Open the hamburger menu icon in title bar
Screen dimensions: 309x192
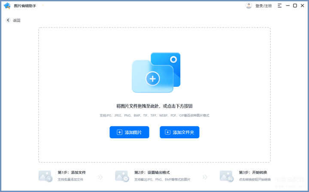279,6
